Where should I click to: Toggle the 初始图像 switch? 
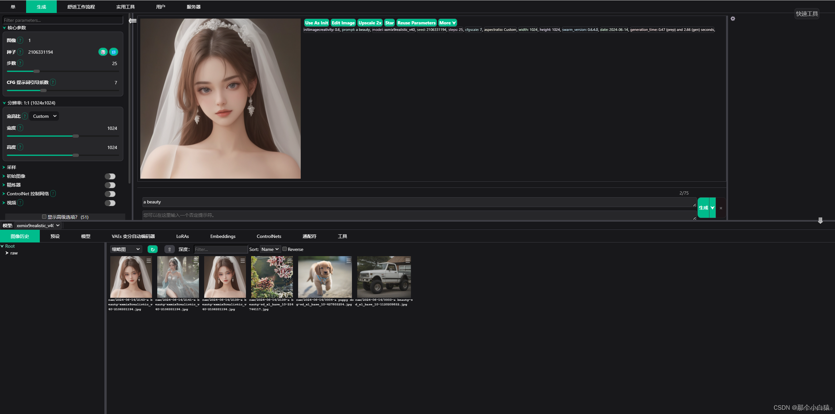pos(110,176)
